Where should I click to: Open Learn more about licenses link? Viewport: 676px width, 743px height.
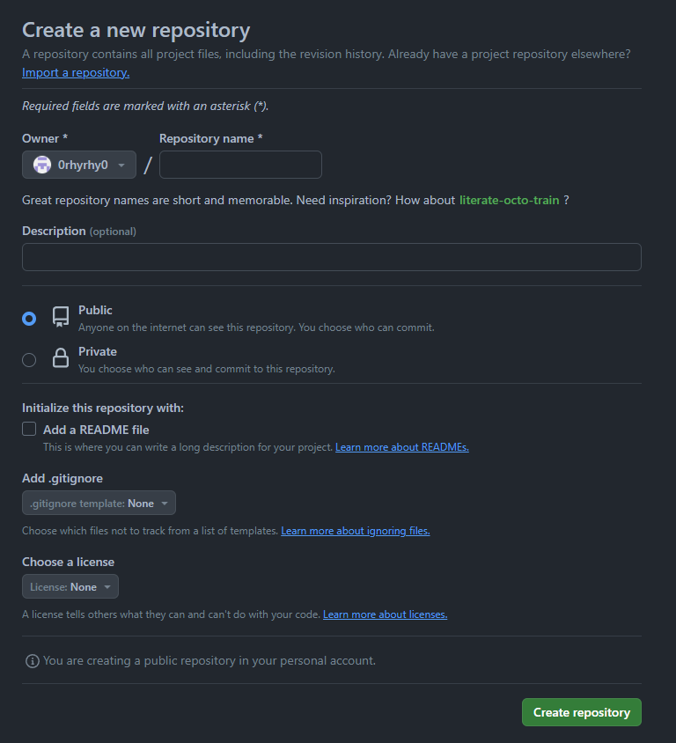tap(385, 614)
